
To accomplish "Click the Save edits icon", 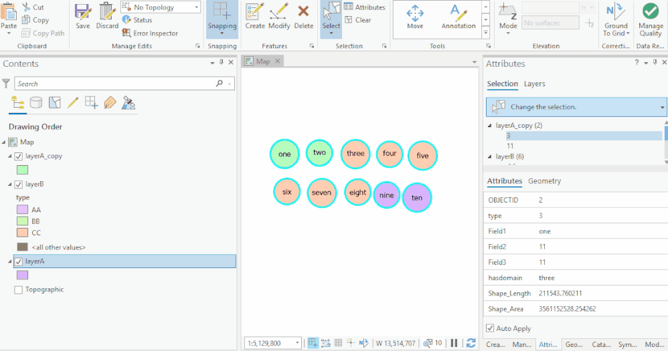I will tap(82, 16).
